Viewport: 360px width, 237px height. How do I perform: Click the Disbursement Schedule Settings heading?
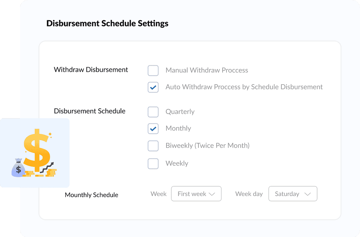click(107, 23)
